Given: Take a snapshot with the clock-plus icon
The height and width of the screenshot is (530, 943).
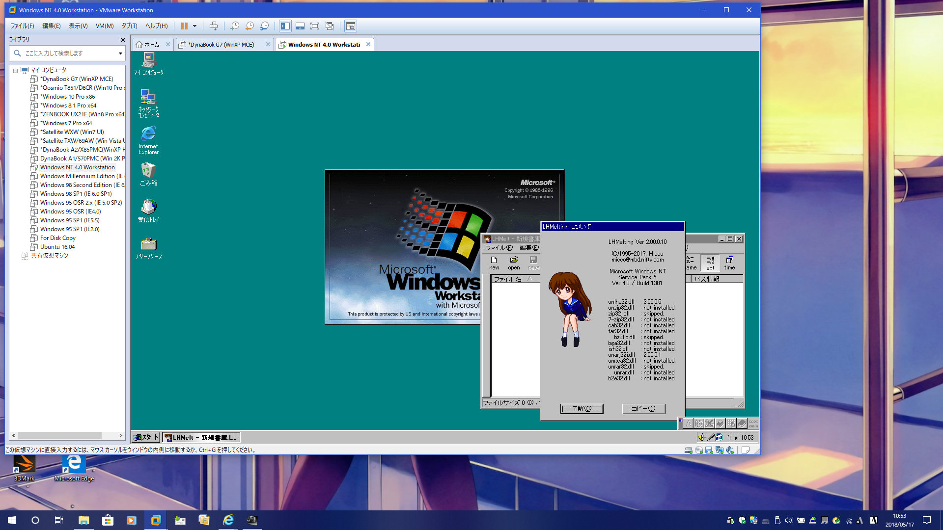Looking at the screenshot, I should 235,26.
